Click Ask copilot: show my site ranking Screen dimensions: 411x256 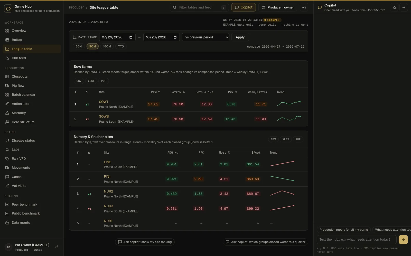[x=145, y=242]
